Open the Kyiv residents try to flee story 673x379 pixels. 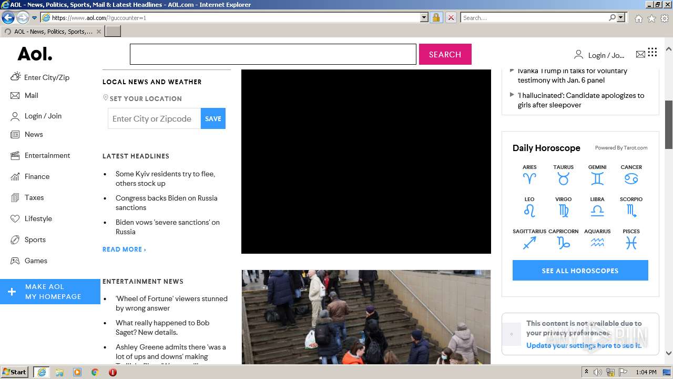(x=165, y=178)
